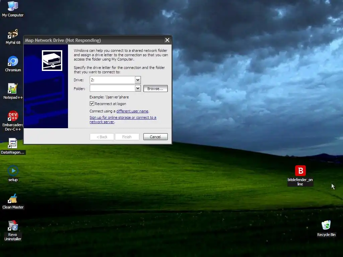Screen dimensions: 343x257
Task: Open the different user name link
Action: coord(132,111)
